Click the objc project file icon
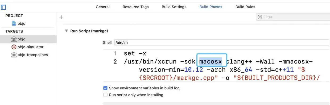Image resolution: width=330 pixels, height=105 pixels. click(14, 23)
